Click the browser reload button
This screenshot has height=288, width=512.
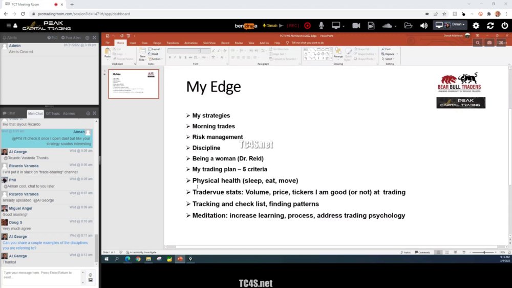(x=23, y=14)
